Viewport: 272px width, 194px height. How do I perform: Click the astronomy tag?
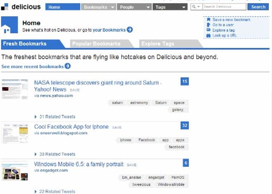pos(139,103)
